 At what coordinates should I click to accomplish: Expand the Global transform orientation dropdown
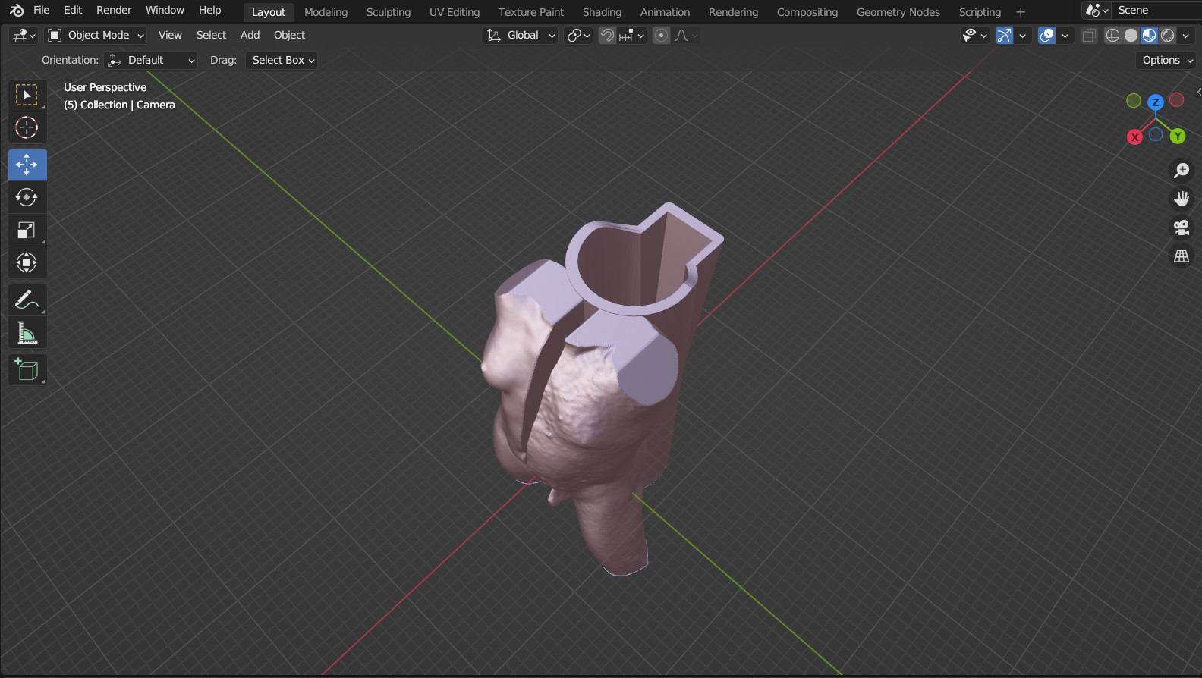521,35
